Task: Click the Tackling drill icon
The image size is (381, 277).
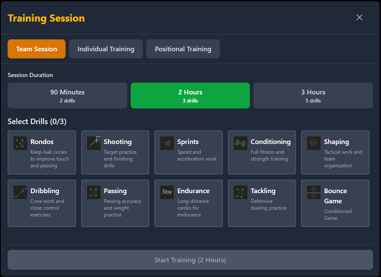Action: (241, 192)
